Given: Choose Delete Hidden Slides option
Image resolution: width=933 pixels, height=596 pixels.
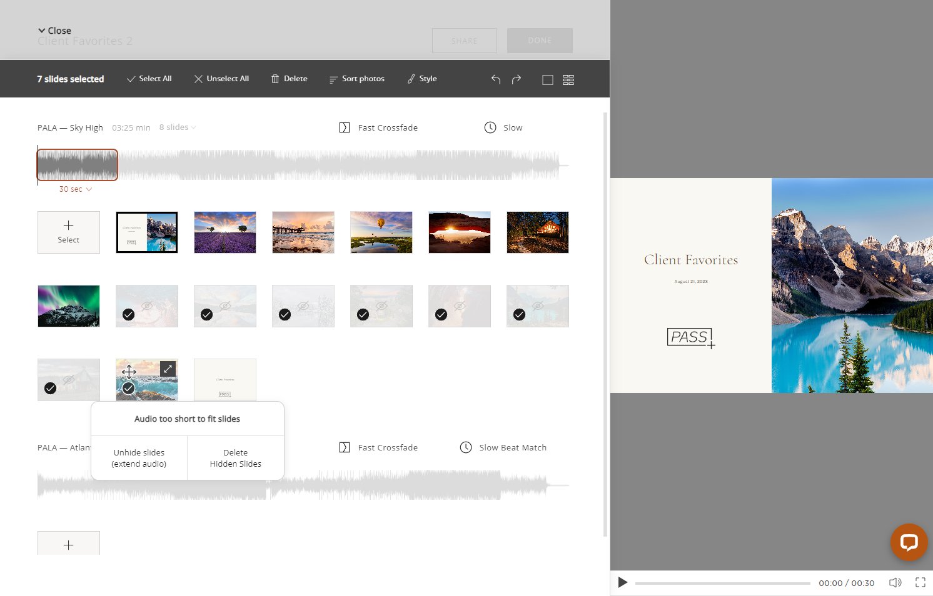Looking at the screenshot, I should [236, 458].
